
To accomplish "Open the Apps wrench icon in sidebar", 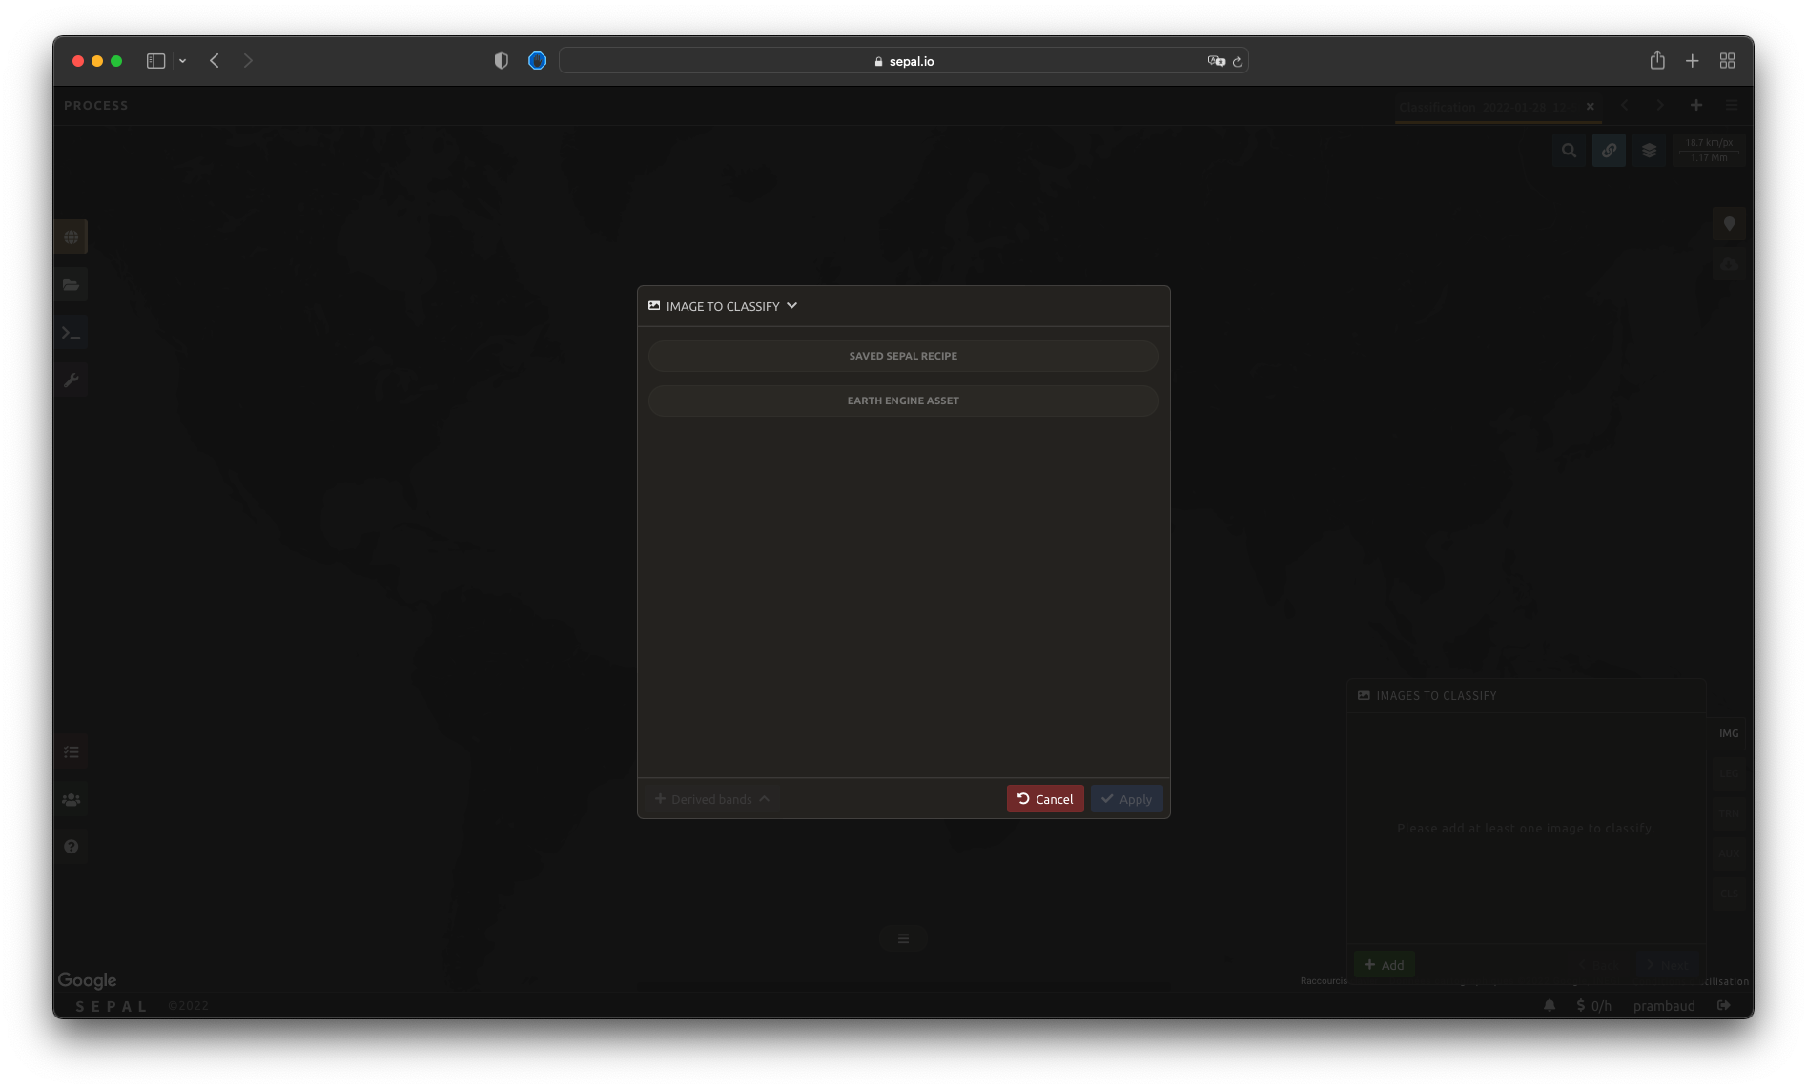I will (72, 380).
